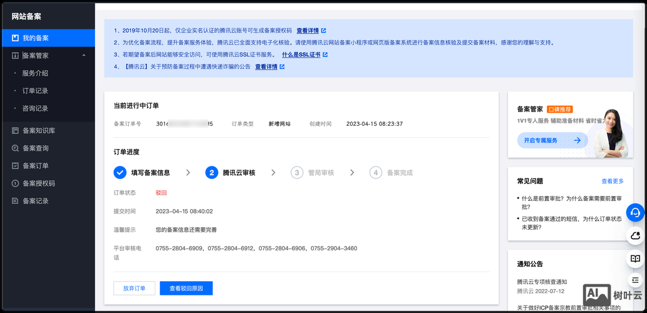Click external-link icon beside 什么是SSL证书

coord(325,54)
